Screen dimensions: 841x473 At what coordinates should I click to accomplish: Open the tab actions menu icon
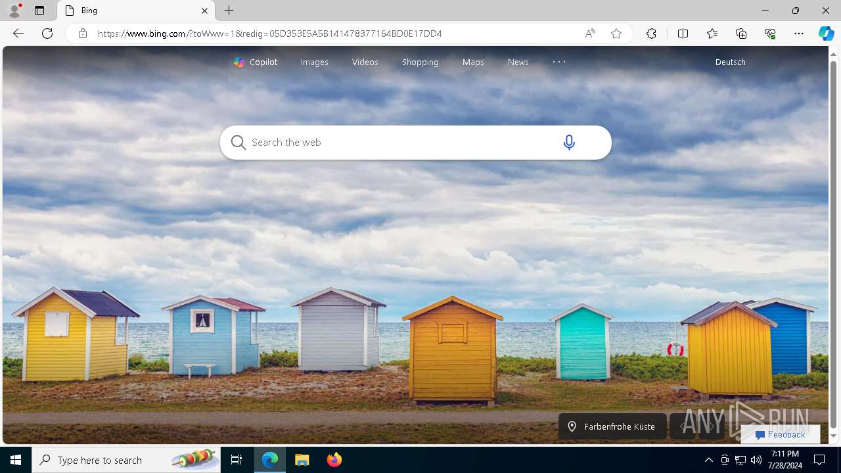(x=39, y=11)
